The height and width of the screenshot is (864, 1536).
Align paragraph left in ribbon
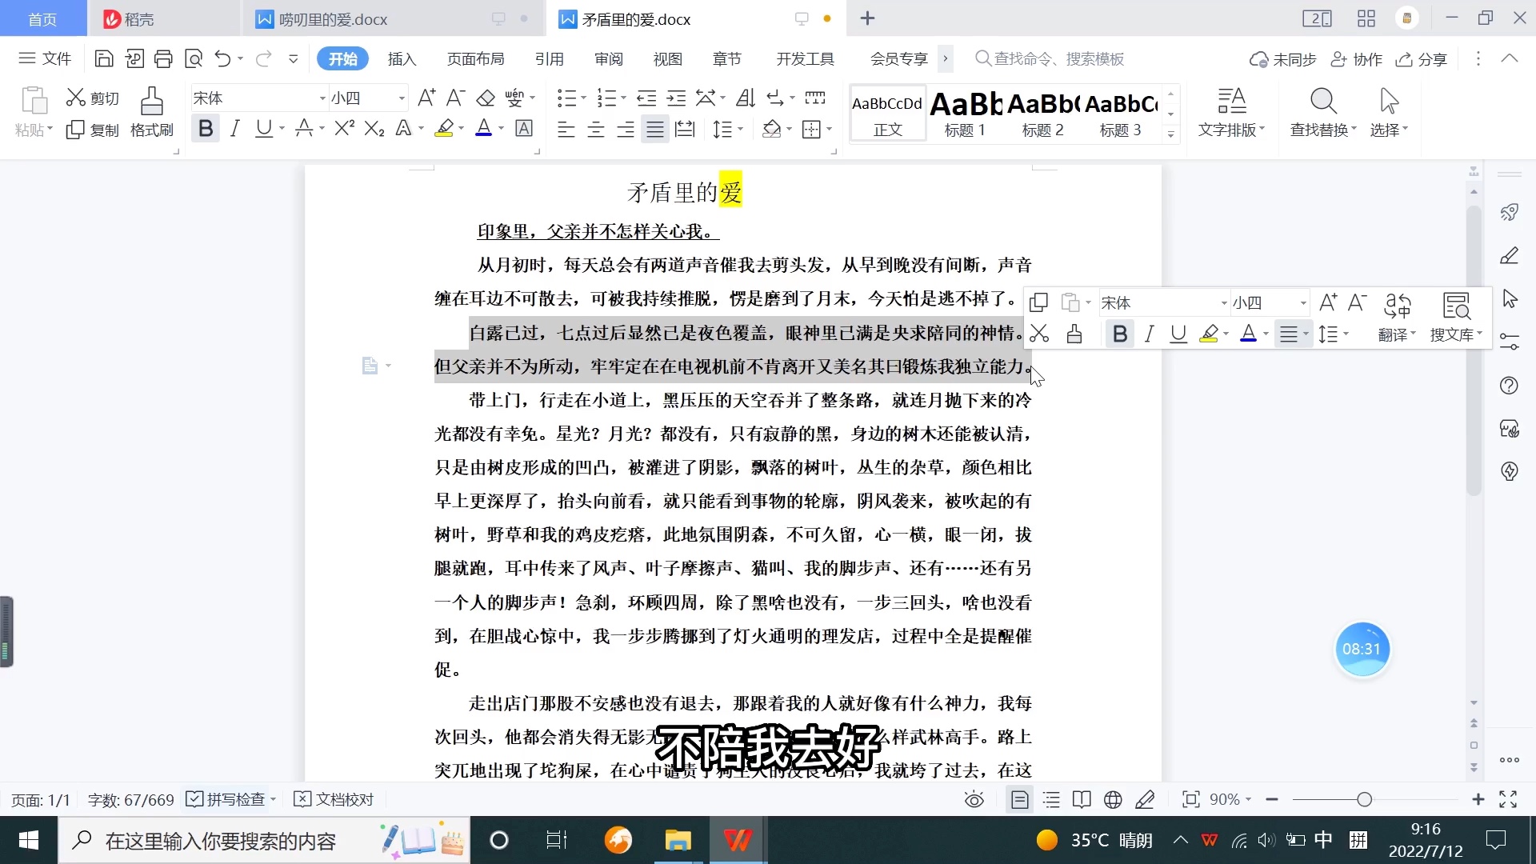pos(566,129)
